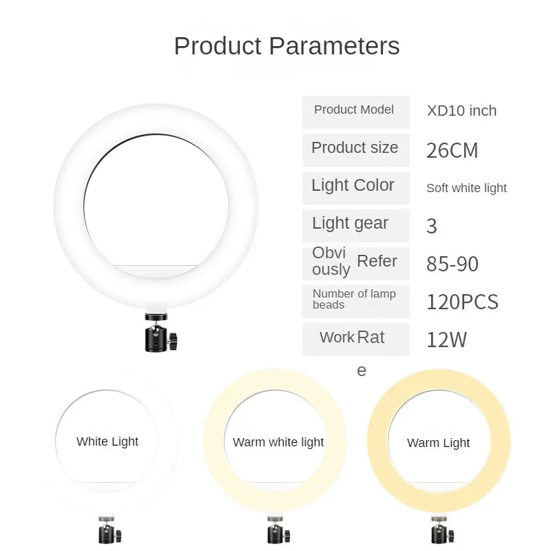The image size is (551, 551).
Task: Click the 85-90 value
Action: point(453,264)
